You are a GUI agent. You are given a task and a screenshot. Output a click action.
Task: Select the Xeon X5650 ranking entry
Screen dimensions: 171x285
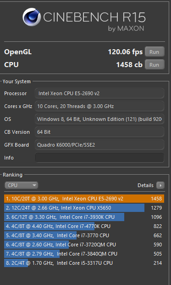84,208
